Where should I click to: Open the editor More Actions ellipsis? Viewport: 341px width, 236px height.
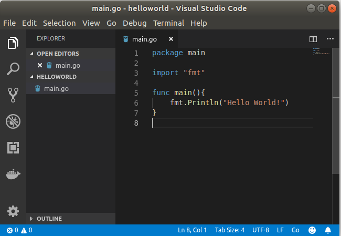pyautogui.click(x=330, y=39)
